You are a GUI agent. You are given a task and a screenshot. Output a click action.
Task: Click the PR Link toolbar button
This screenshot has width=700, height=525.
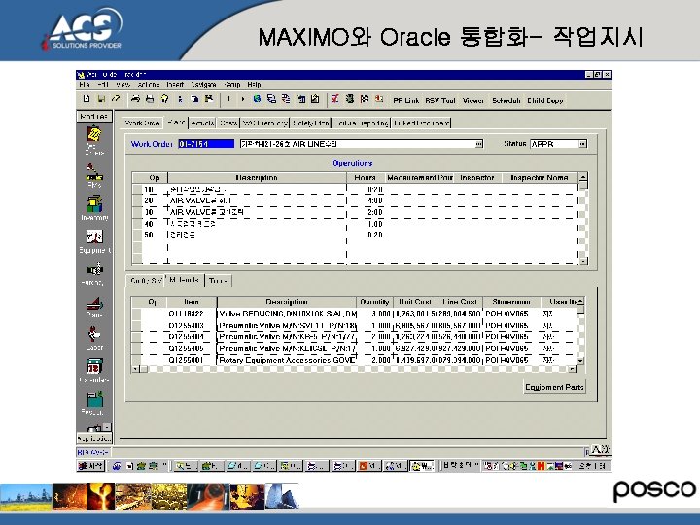[x=405, y=100]
